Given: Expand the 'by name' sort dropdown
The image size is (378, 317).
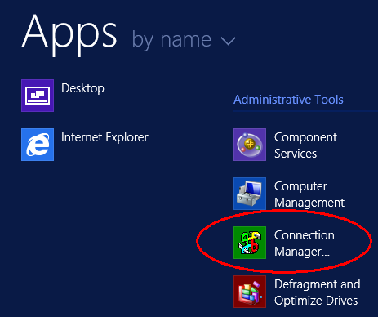Looking at the screenshot, I should (184, 40).
